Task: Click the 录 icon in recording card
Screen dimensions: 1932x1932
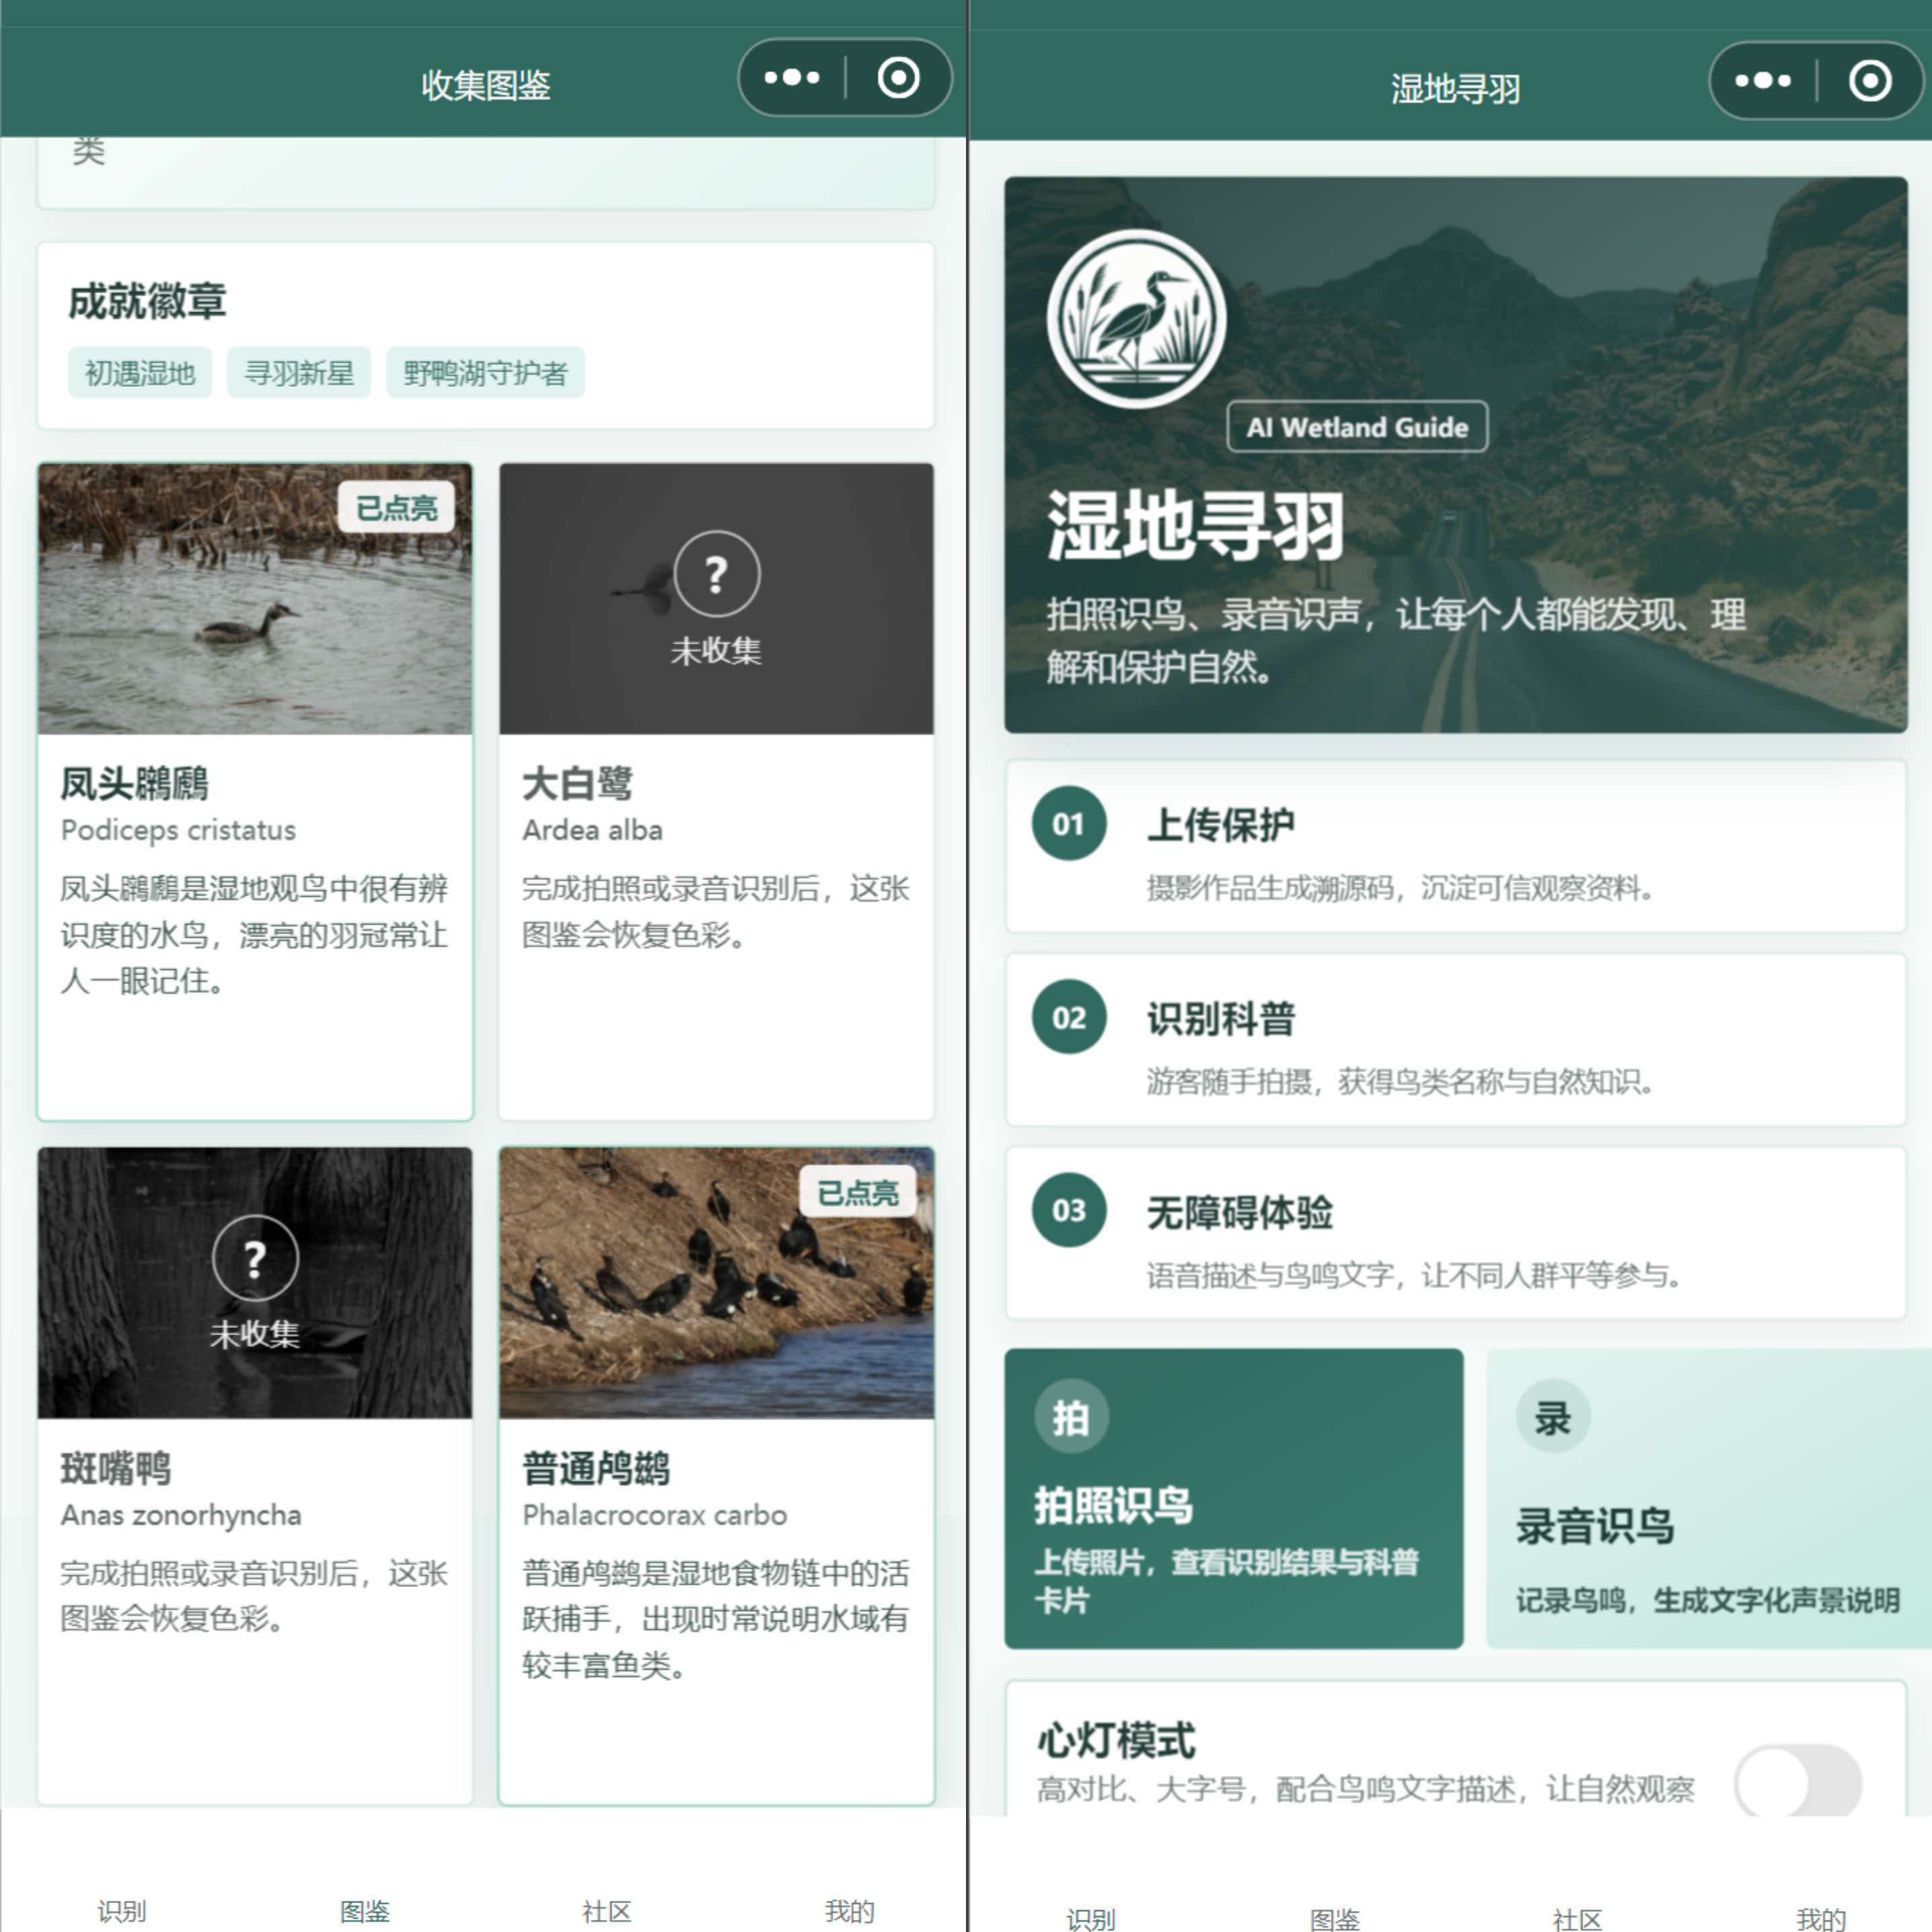Action: (x=1552, y=1416)
